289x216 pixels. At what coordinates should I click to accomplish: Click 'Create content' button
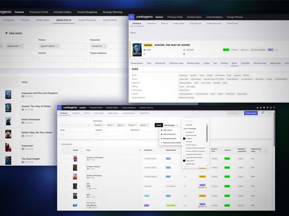pos(251,113)
